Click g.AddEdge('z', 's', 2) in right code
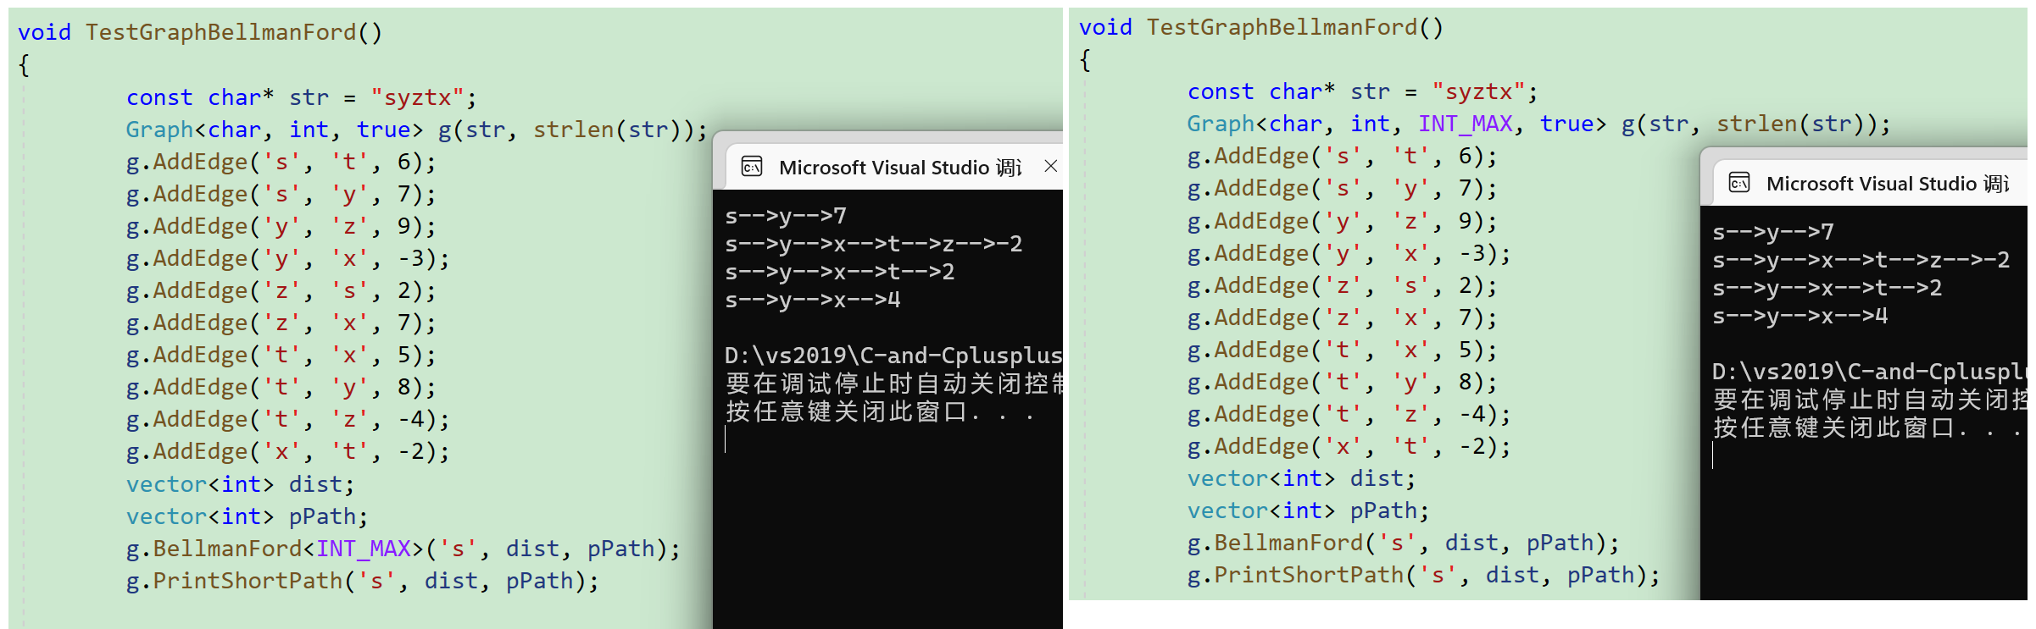The height and width of the screenshot is (629, 2036). [1343, 285]
